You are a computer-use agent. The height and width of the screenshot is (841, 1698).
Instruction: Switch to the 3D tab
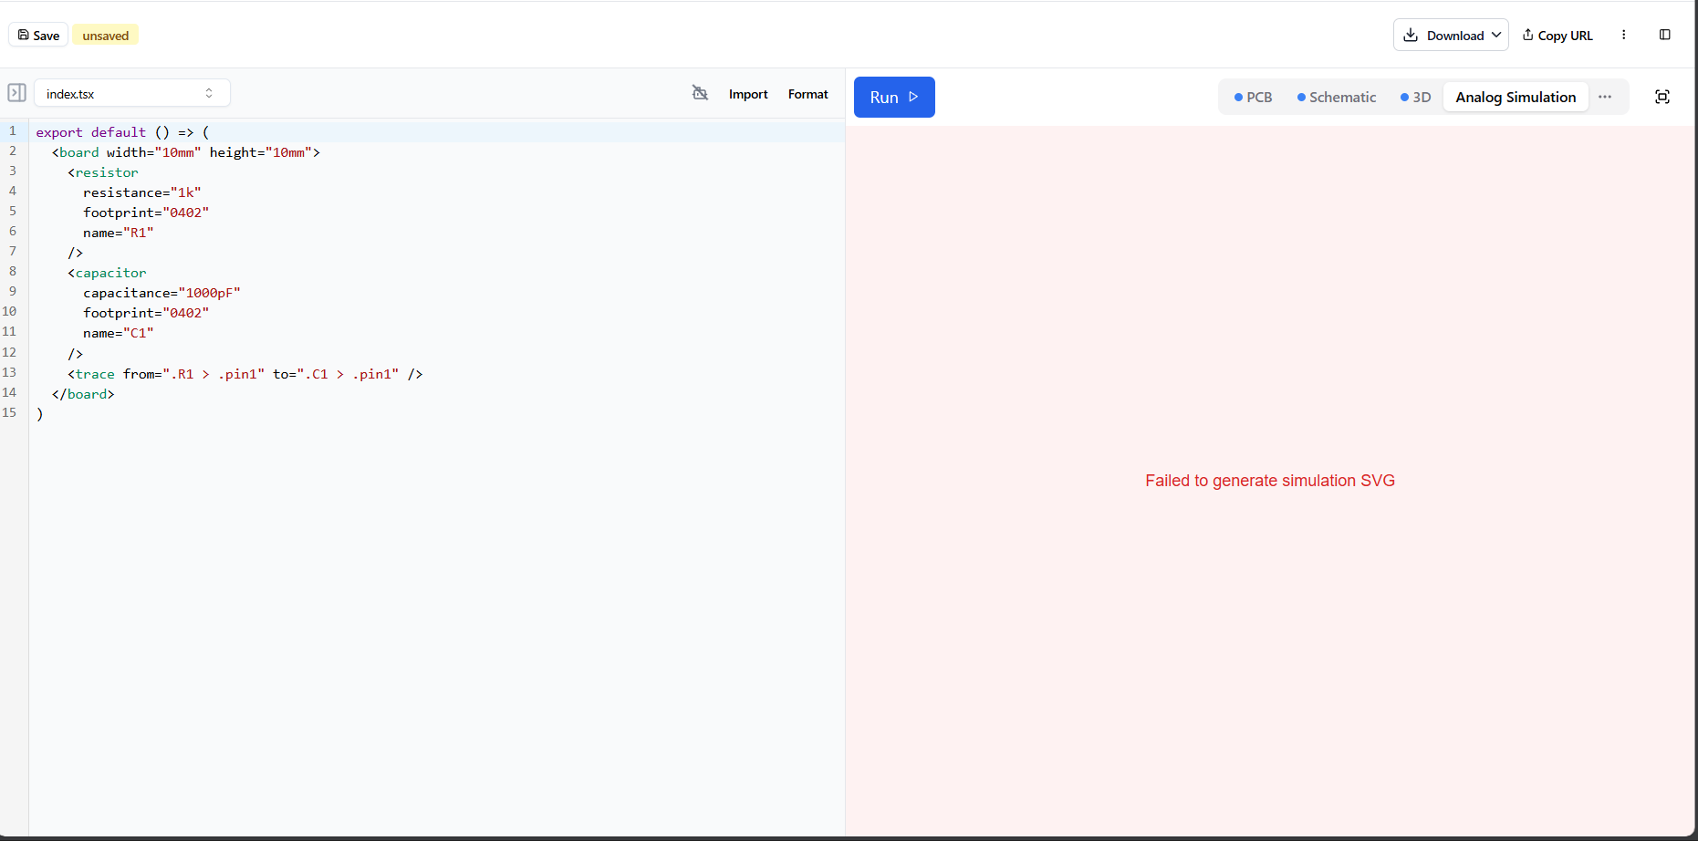tap(1415, 97)
